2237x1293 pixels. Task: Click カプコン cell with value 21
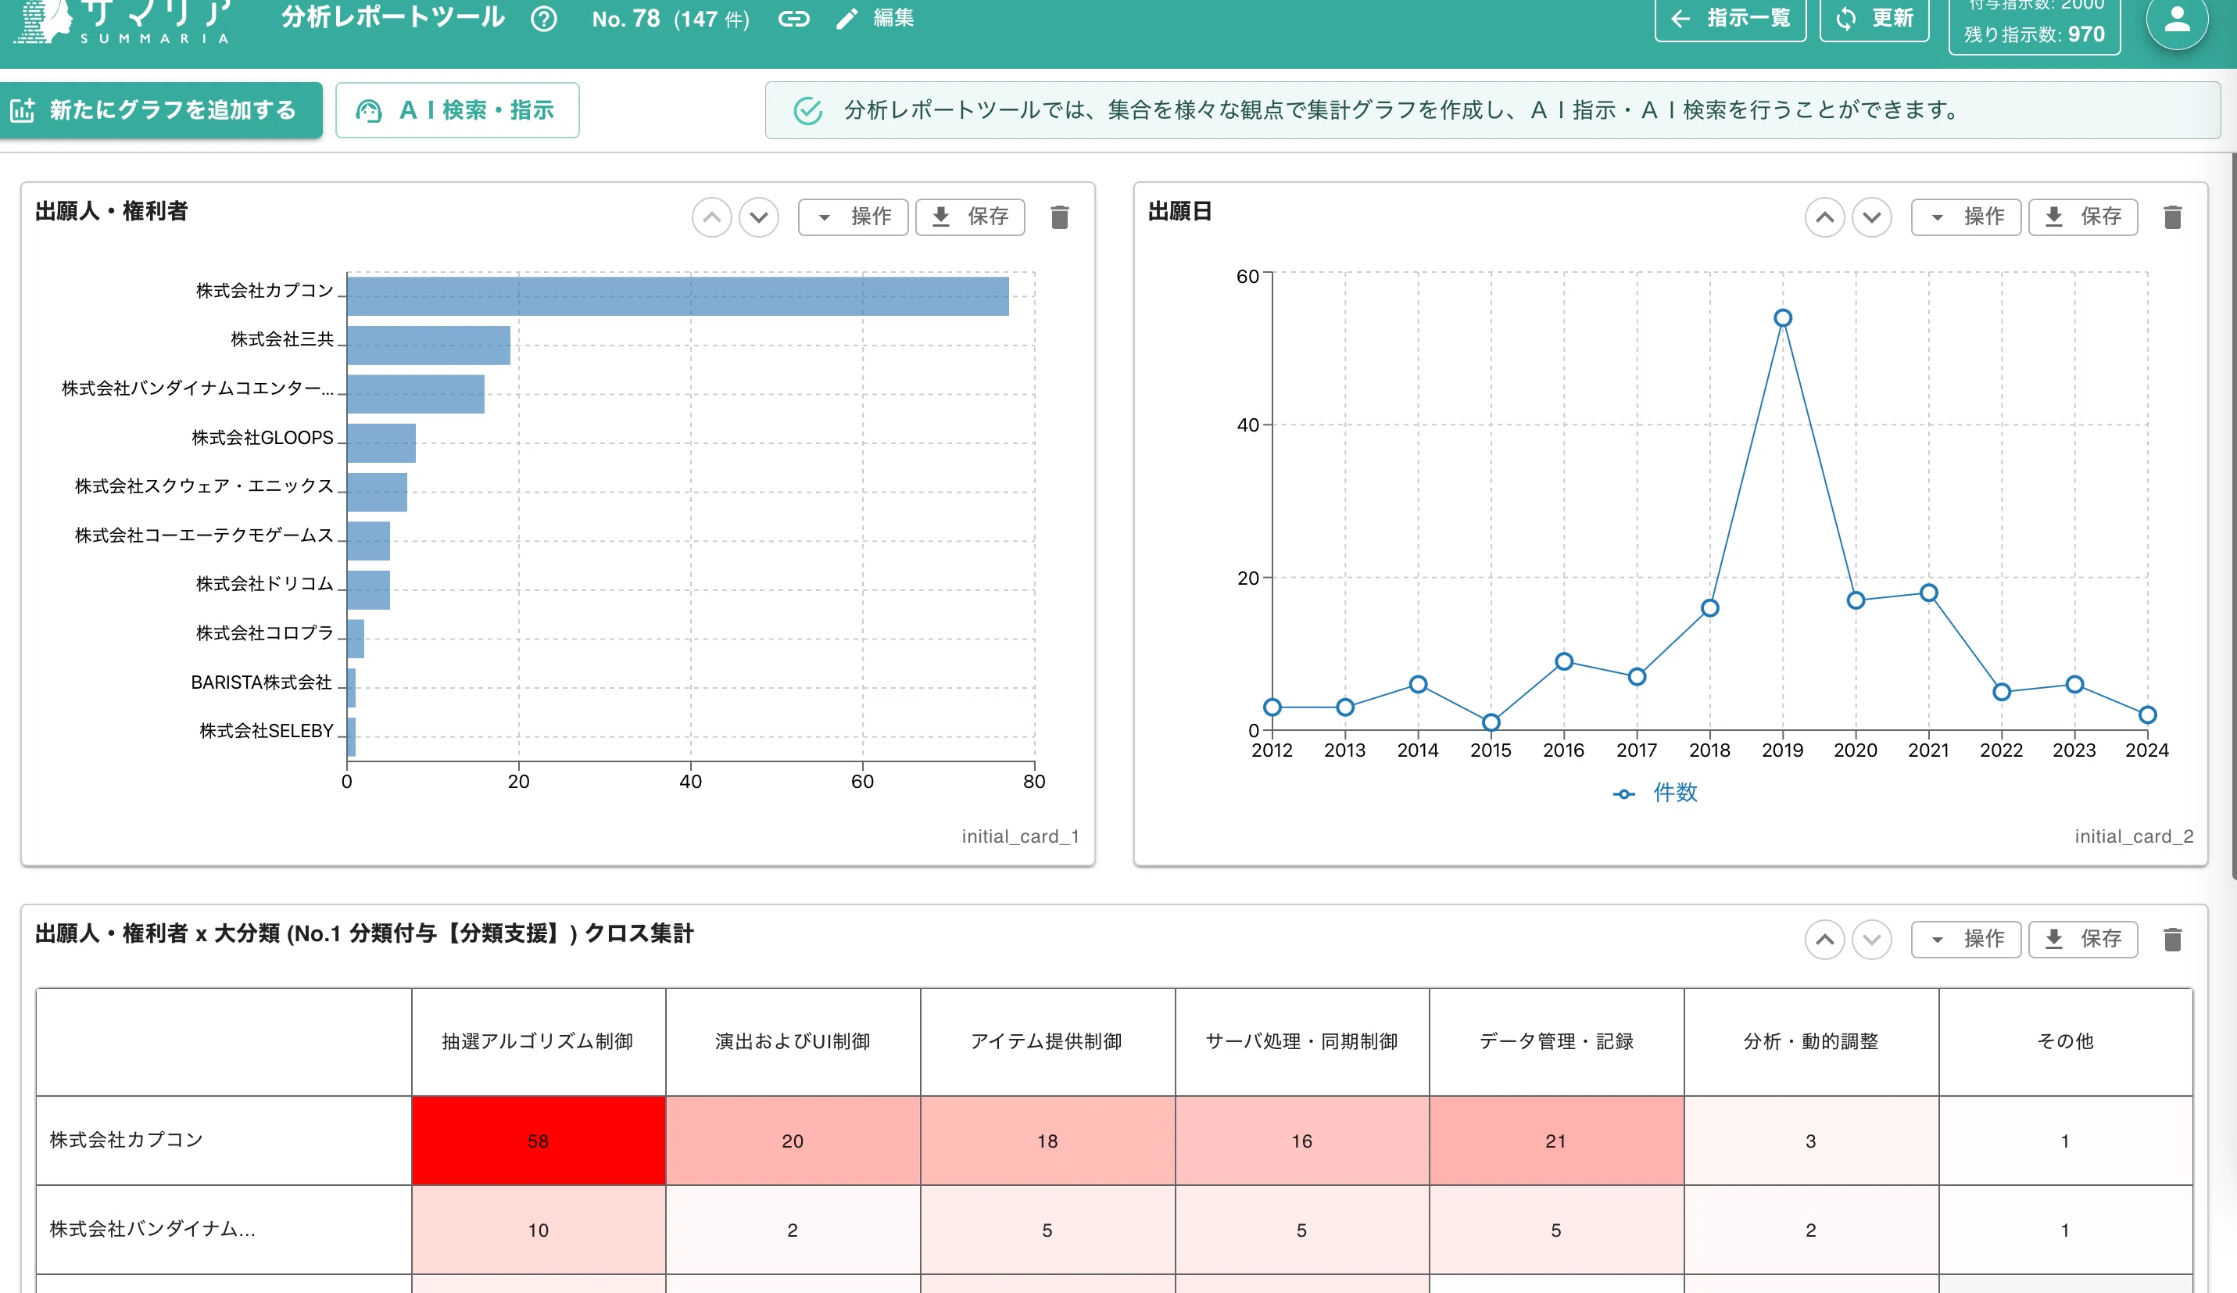1556,1141
